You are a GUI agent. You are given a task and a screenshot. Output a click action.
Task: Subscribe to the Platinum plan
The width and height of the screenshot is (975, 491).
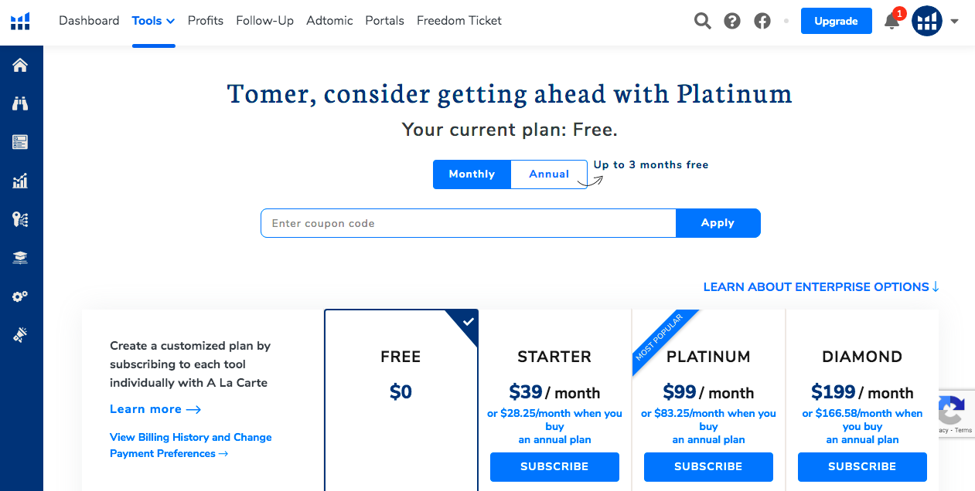[x=708, y=467]
